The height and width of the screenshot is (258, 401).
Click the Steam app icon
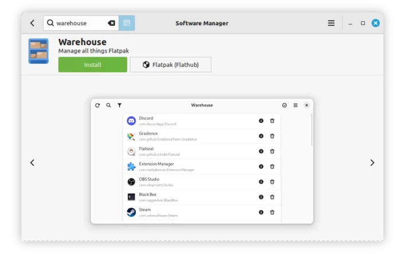tap(131, 212)
